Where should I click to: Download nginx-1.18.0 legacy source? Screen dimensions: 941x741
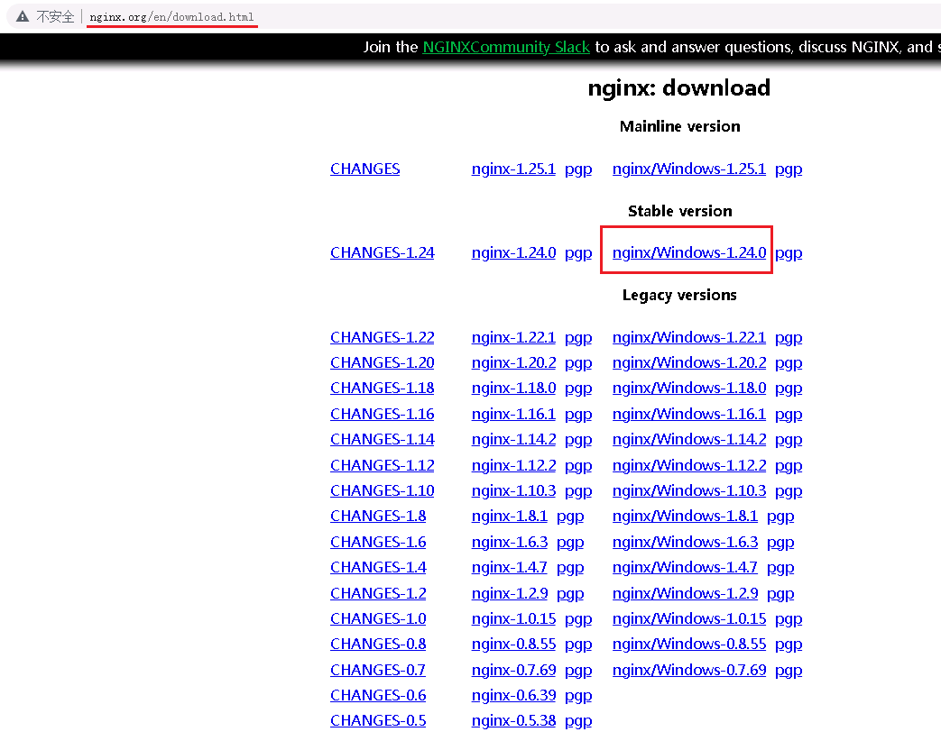click(513, 388)
